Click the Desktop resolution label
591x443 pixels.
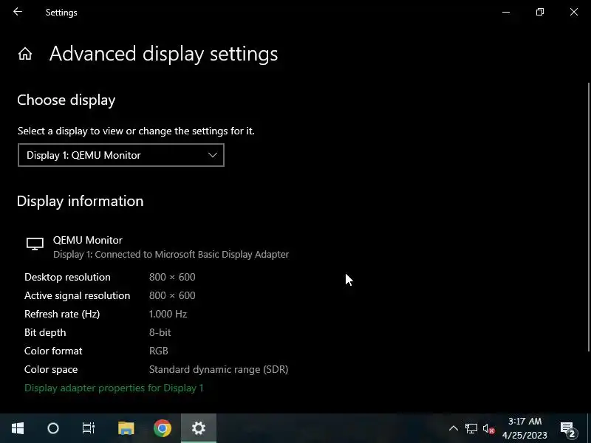(67, 278)
